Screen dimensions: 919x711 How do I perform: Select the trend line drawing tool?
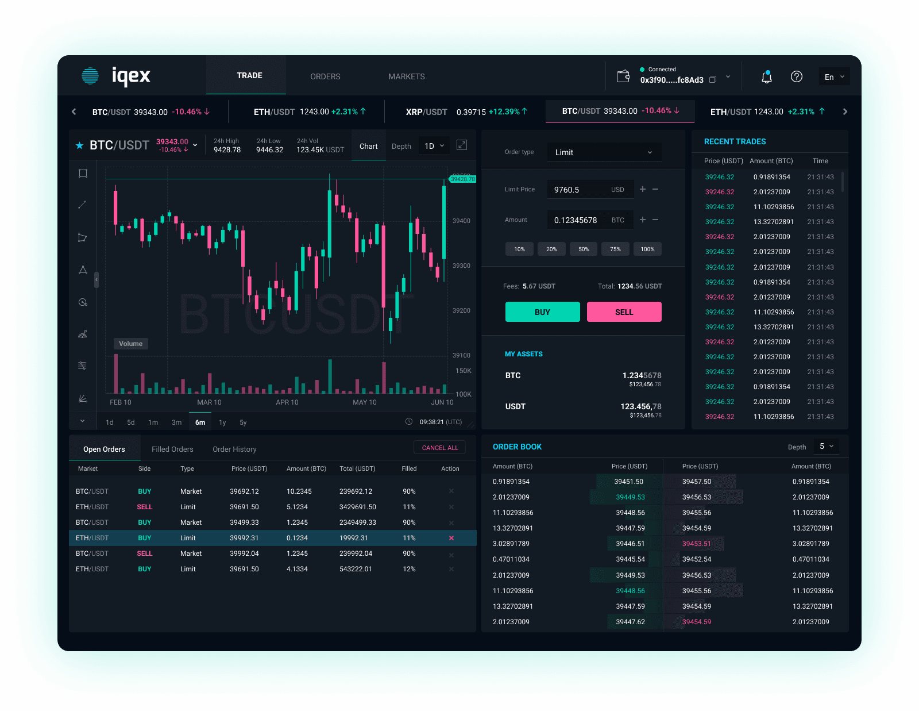click(83, 205)
